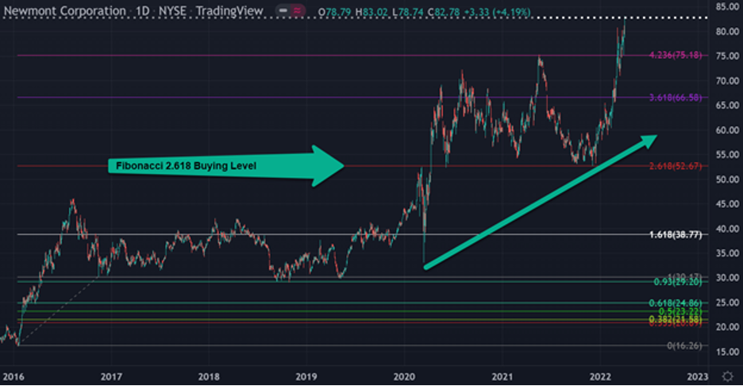Click the 2020 label on time axis
The height and width of the screenshot is (386, 743).
tap(405, 377)
